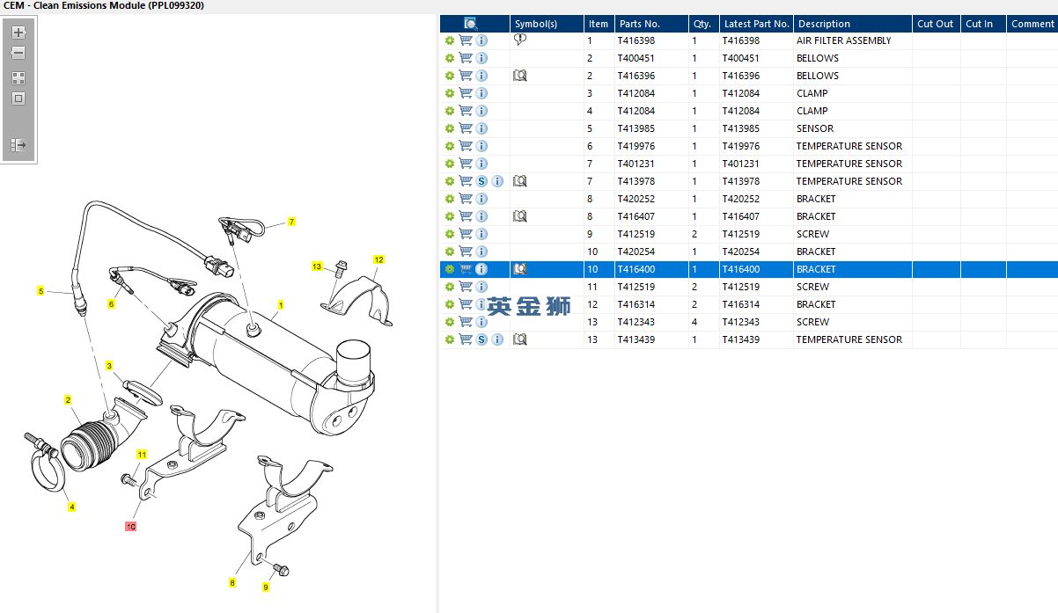1058x613 pixels.
Task: Zoom out the parts diagram
Action: tap(18, 54)
